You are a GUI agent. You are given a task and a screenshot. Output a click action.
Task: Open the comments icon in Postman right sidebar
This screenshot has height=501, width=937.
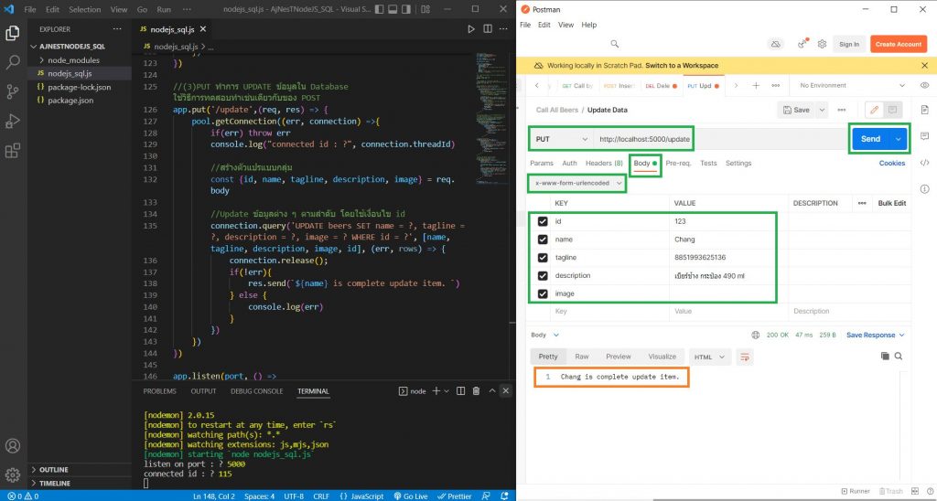924,135
